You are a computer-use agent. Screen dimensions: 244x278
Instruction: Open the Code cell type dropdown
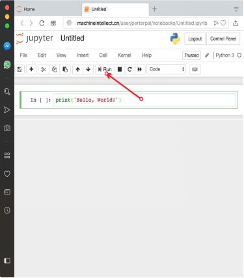pos(167,69)
